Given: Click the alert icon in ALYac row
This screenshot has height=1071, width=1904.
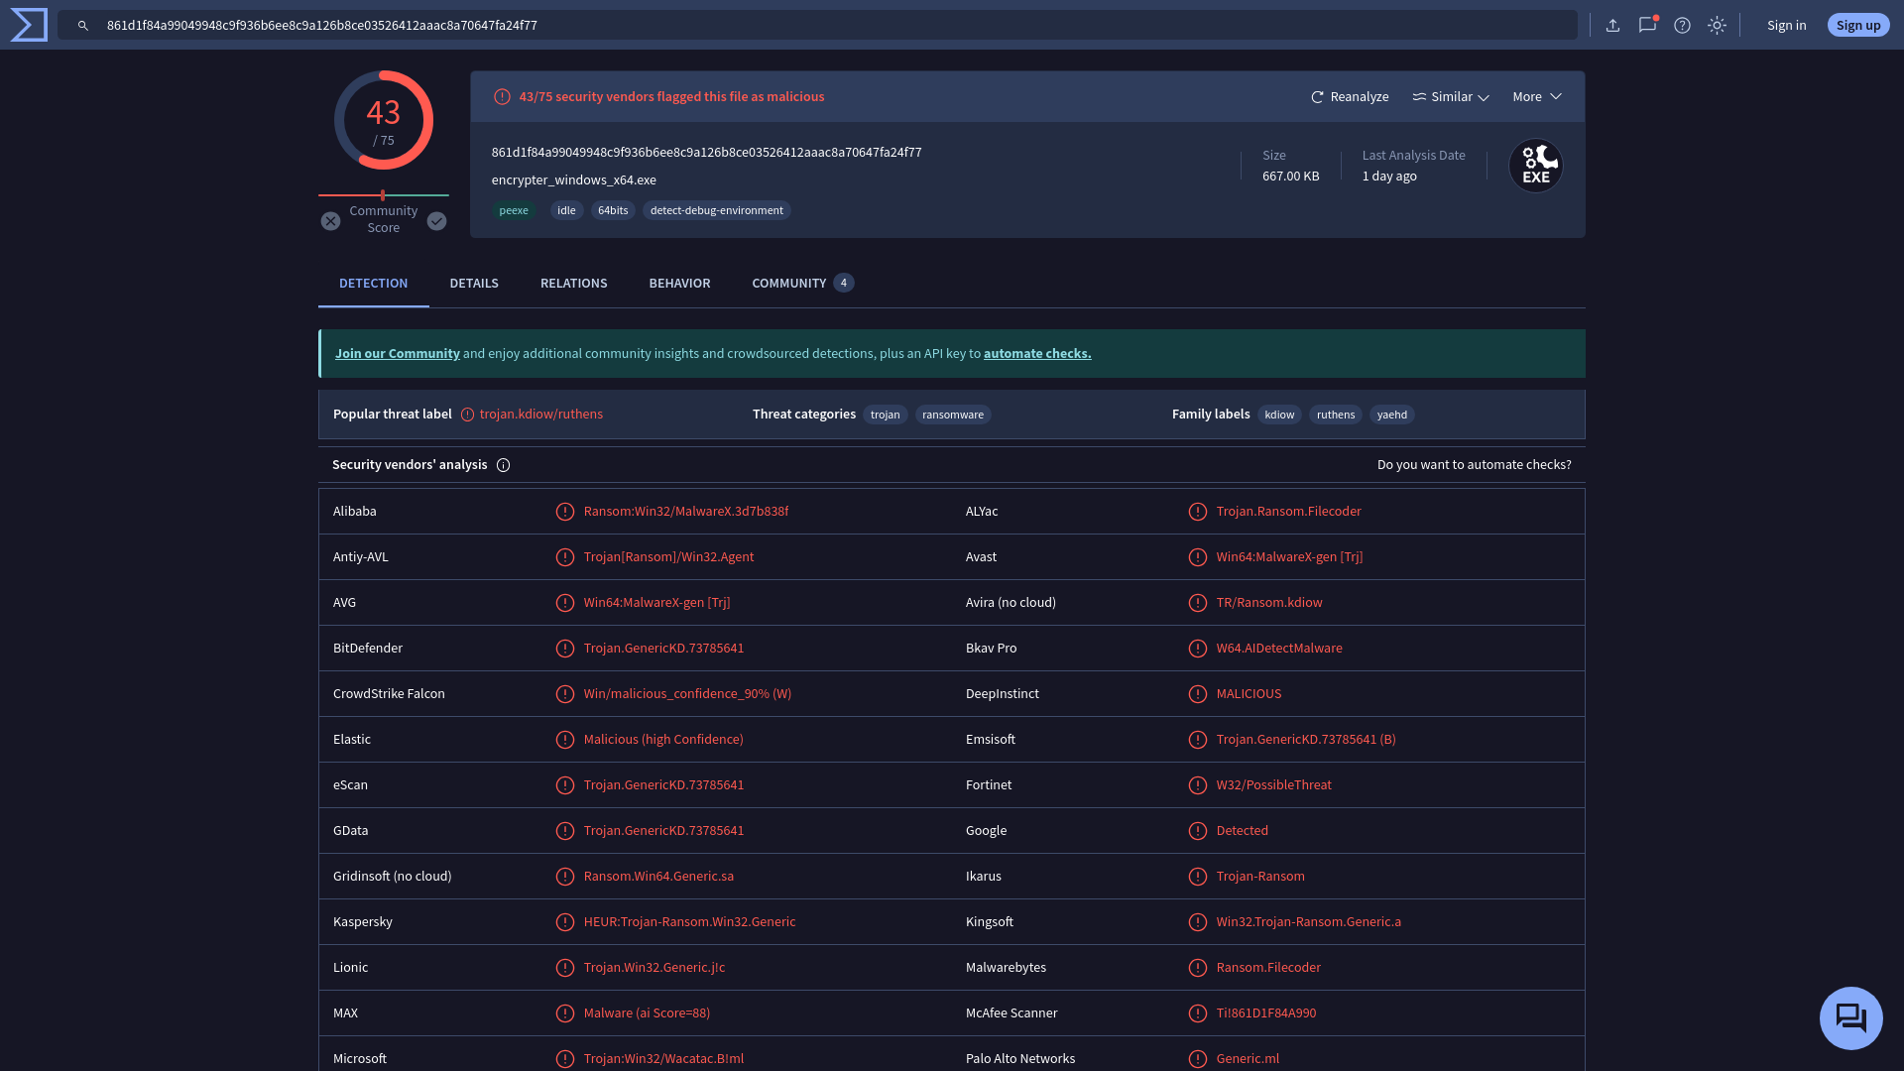Looking at the screenshot, I should click(x=1198, y=512).
